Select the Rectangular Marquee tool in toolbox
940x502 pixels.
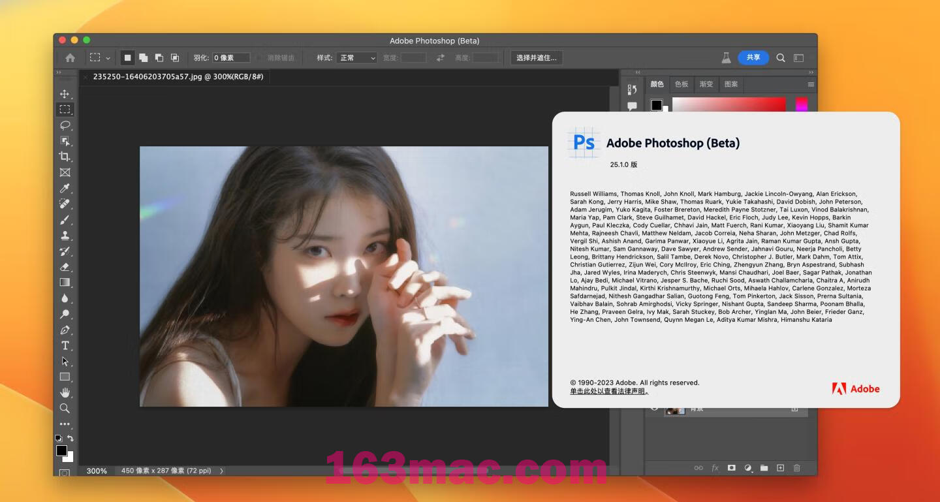tap(65, 110)
